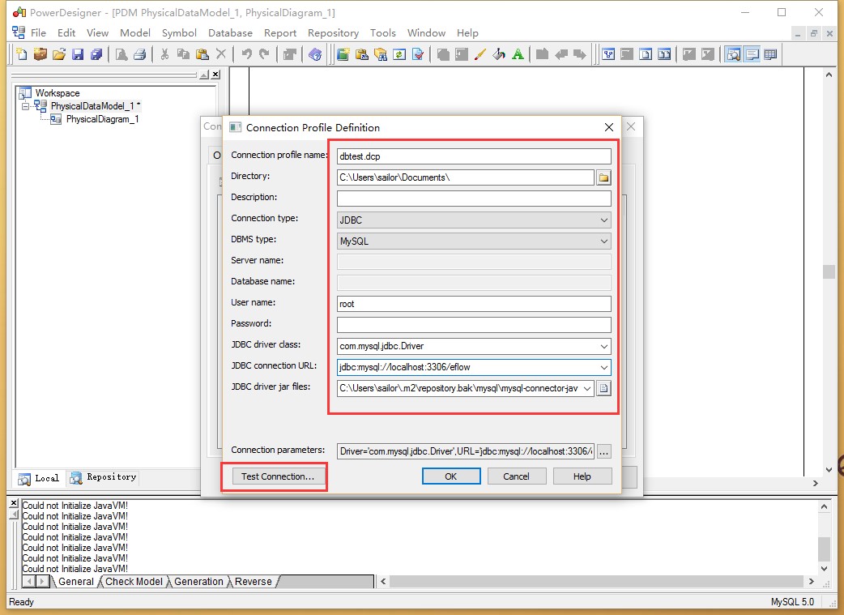Open the Database menu

point(230,33)
